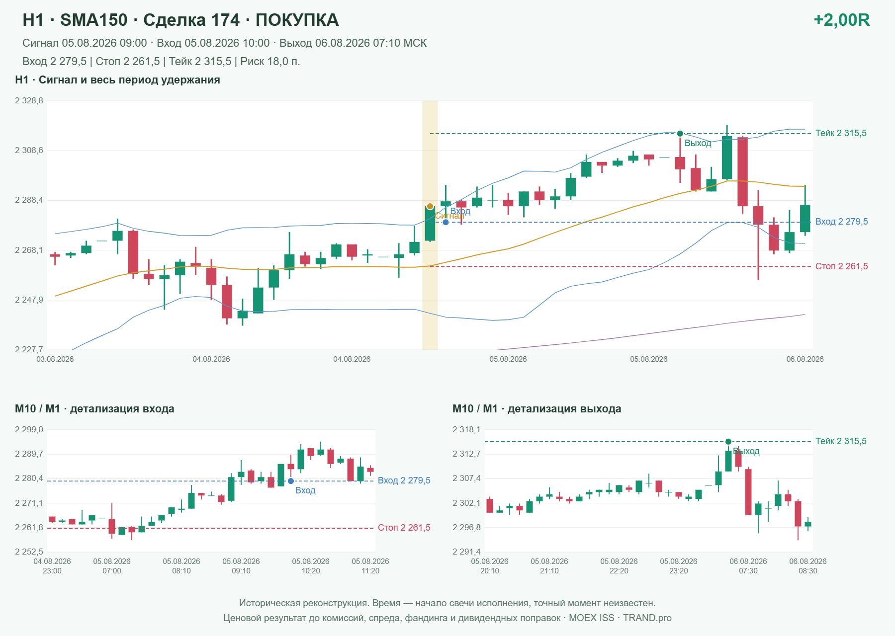Click 'Вход 2 279,5' label in entry detail chart
This screenshot has width=895, height=636.
pyautogui.click(x=404, y=480)
